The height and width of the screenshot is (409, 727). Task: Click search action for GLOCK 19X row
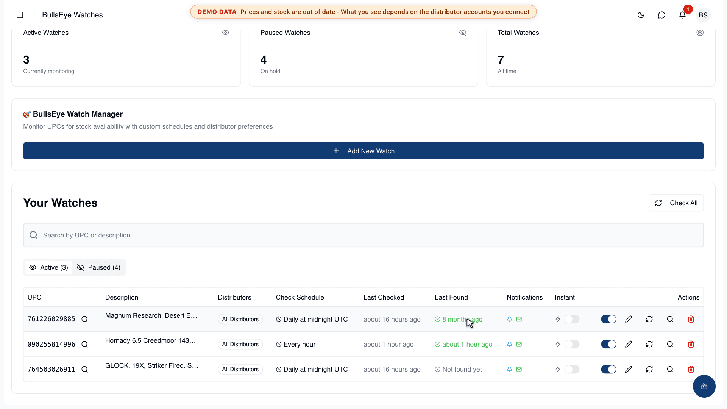[670, 369]
